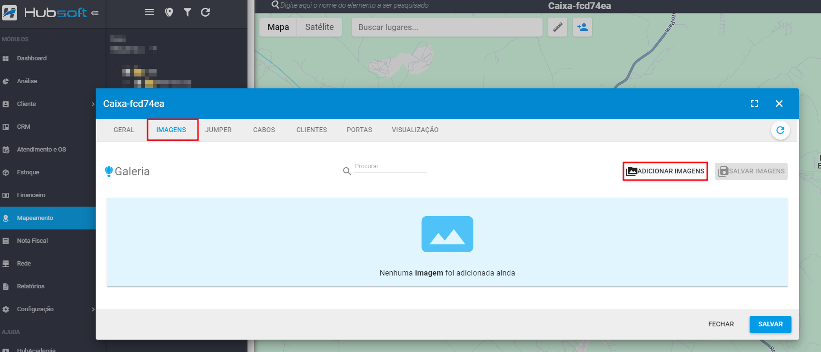
Task: Open the CRM module
Action: (x=48, y=127)
